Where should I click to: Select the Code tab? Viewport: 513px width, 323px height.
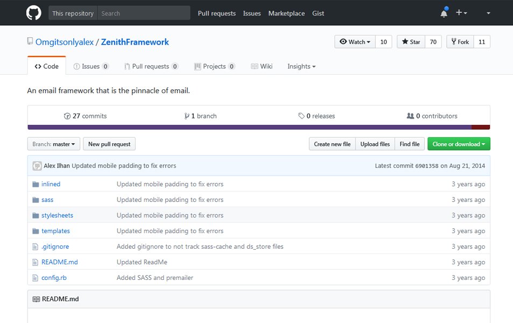46,66
